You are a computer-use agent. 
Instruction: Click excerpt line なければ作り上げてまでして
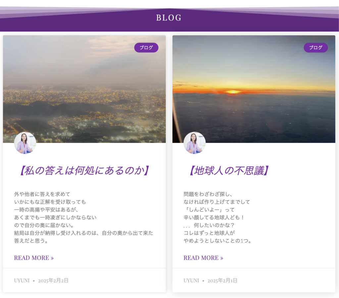(217, 202)
